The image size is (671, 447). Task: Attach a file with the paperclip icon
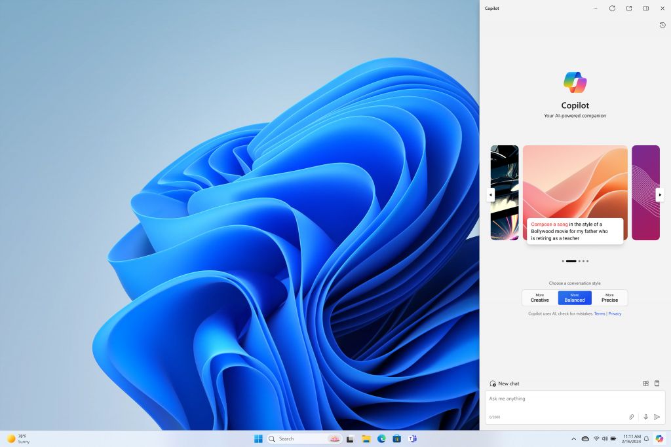pos(631,417)
